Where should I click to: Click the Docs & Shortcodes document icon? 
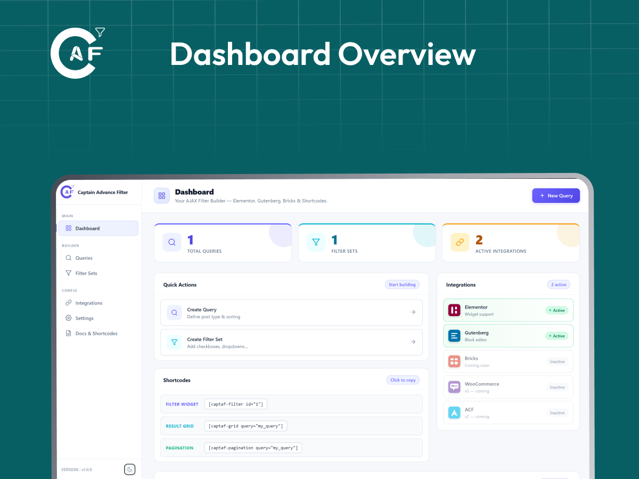pyautogui.click(x=69, y=333)
